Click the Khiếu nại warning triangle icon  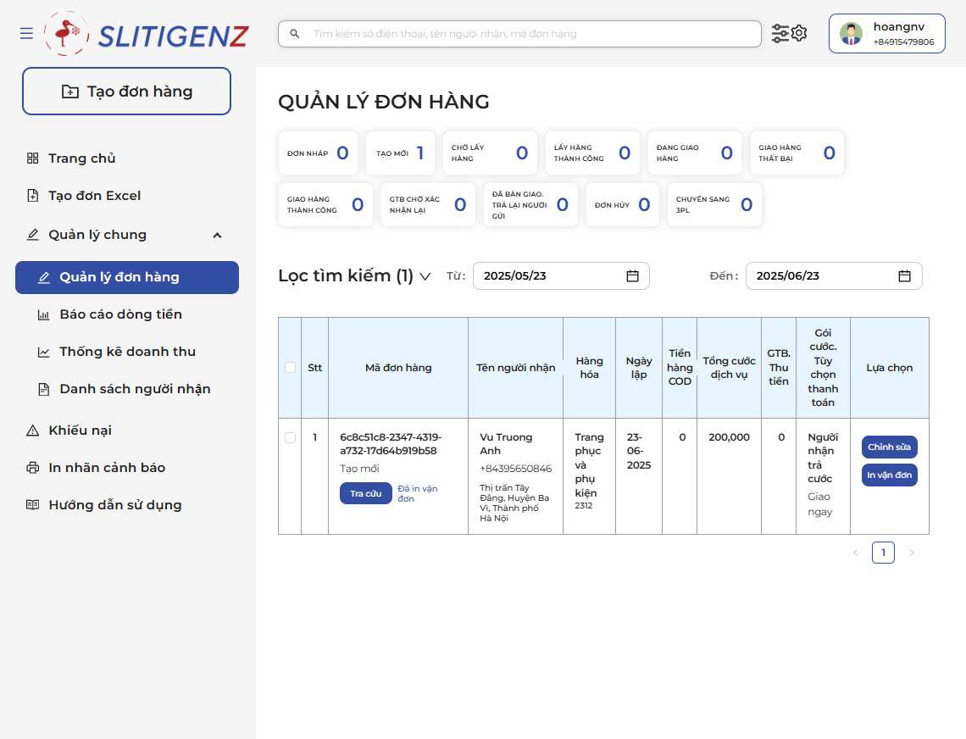33,431
